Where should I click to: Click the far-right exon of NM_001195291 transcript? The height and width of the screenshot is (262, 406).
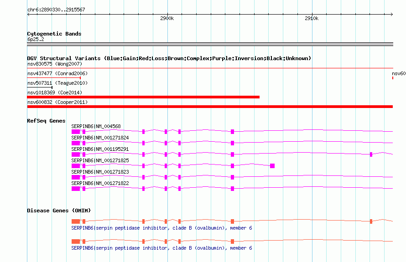371,154
